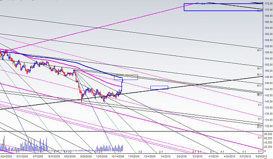Screen dimensions: 273x159
Task: Click the 164.00 price axis label
Action: tap(269, 28)
